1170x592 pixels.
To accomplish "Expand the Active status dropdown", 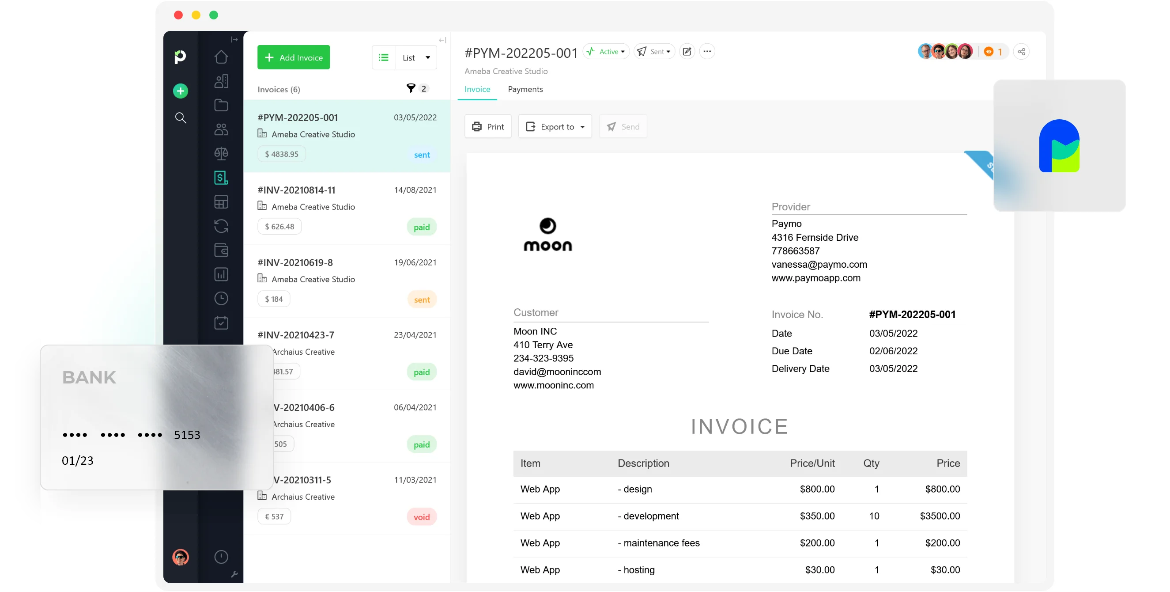I will (x=606, y=51).
